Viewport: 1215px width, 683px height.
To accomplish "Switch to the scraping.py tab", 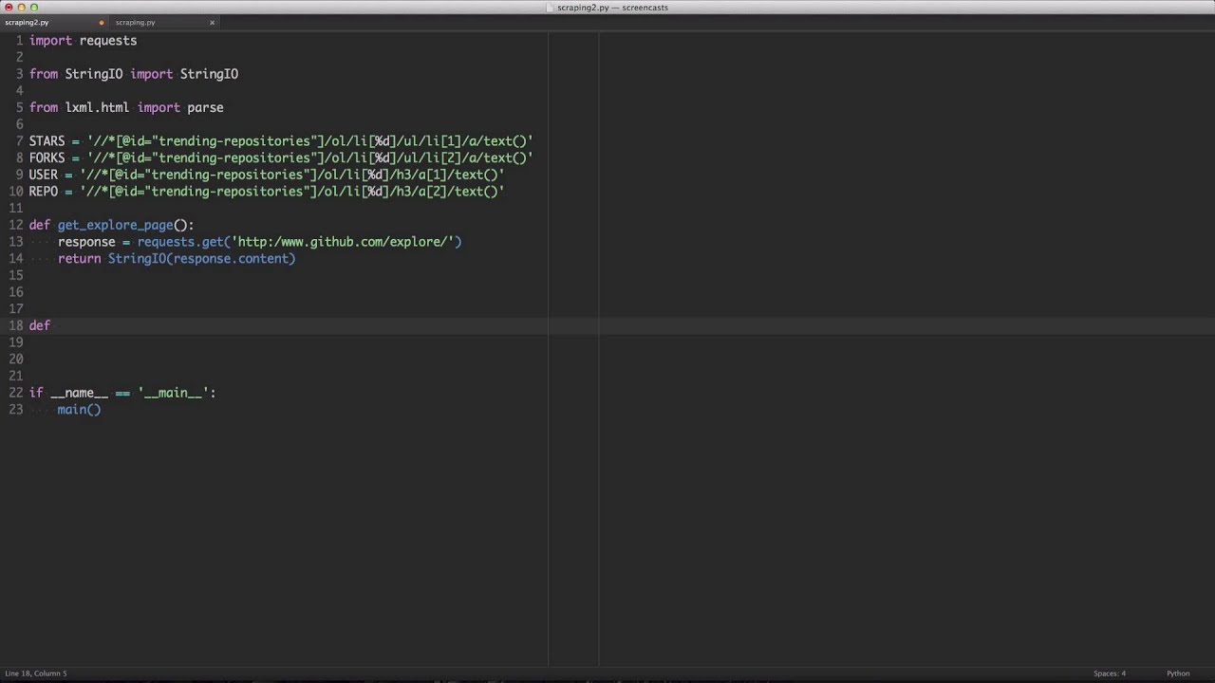I will coord(135,22).
